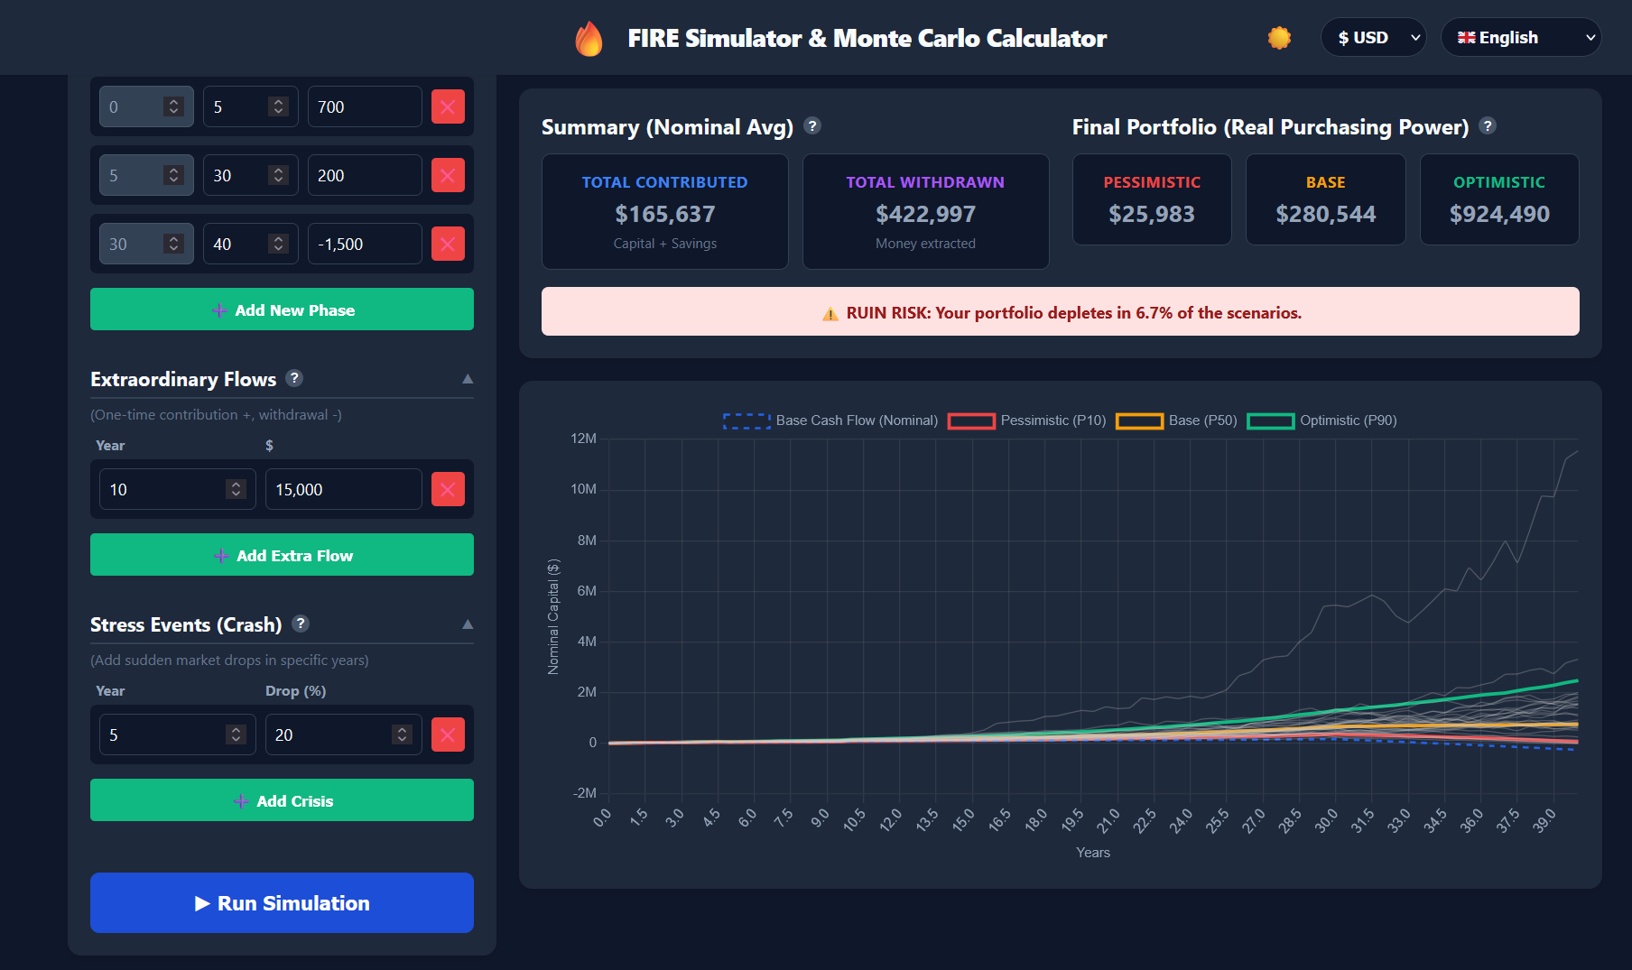Click Add New Phase

point(282,309)
